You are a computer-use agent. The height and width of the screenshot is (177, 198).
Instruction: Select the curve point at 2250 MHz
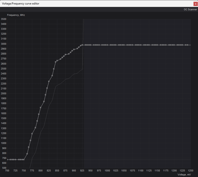click(49, 81)
